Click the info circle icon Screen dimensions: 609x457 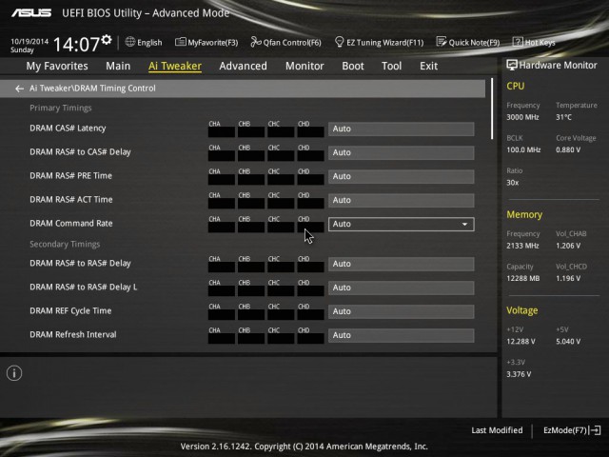(14, 373)
